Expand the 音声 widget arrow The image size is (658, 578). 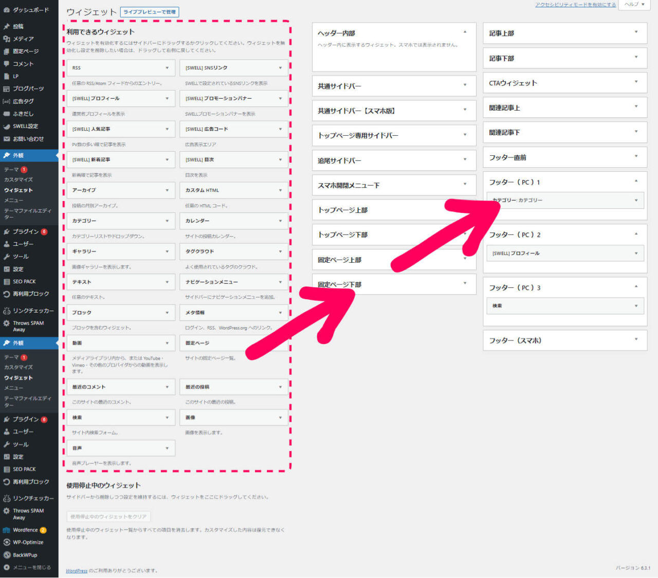coord(167,448)
